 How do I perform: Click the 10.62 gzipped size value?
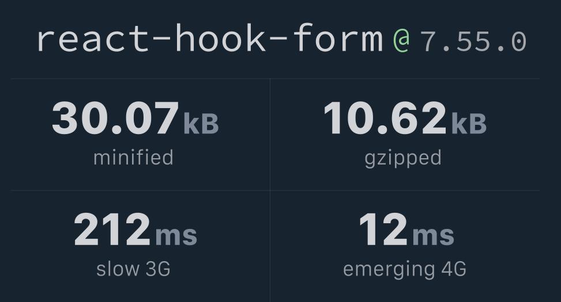tap(385, 118)
